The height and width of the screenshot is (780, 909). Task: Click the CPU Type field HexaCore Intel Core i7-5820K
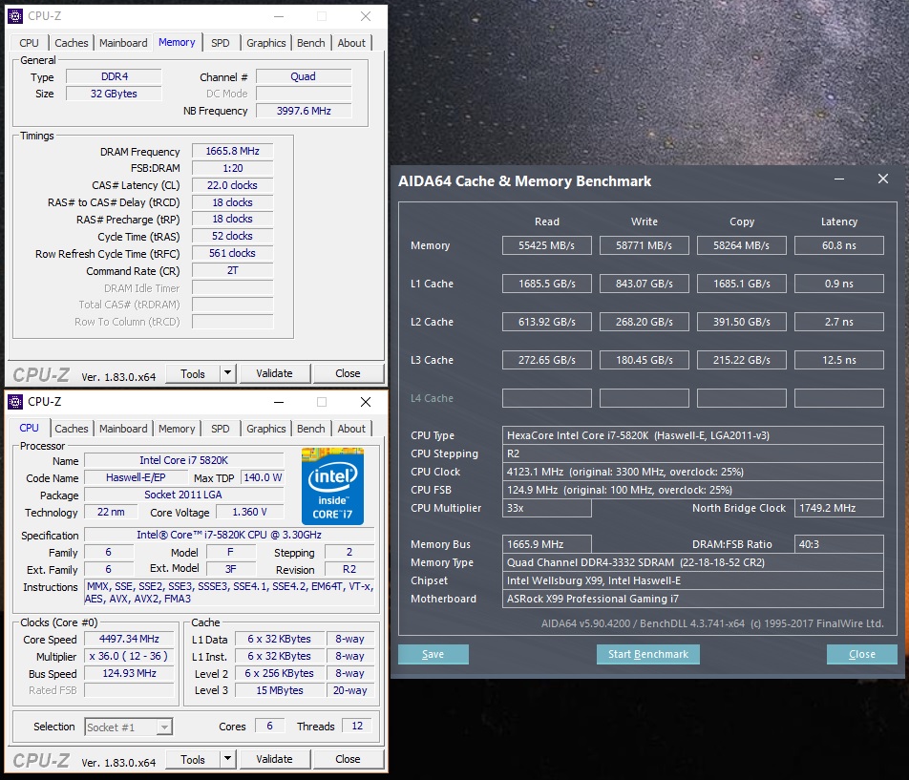693,435
